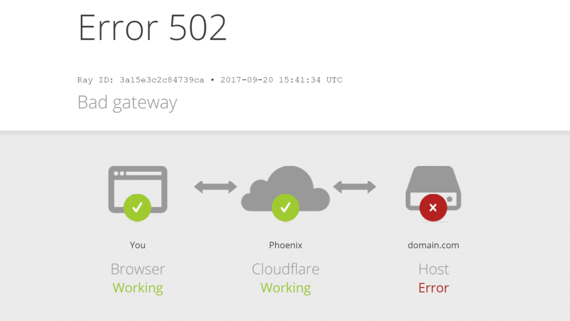Screen dimensions: 570x321
Task: Click the Browser heading
Action: point(138,269)
